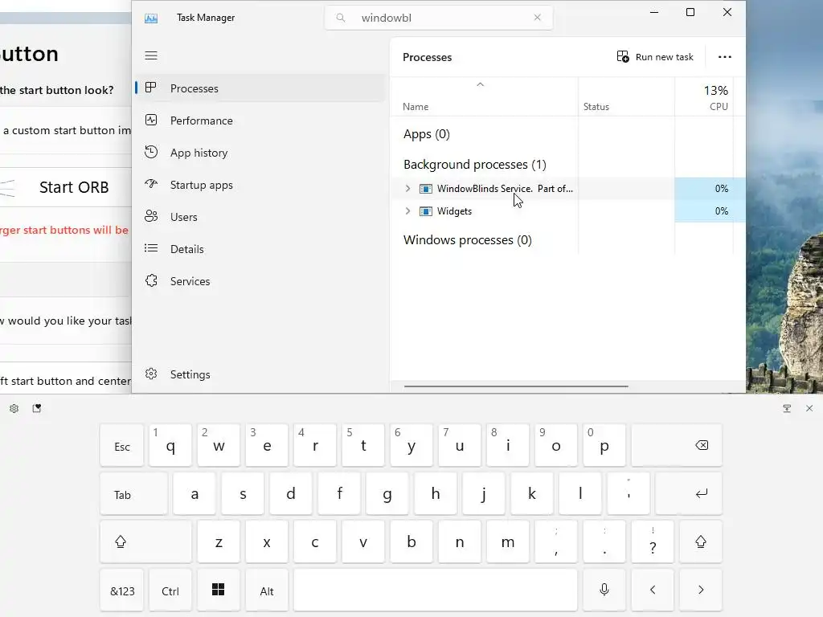The height and width of the screenshot is (617, 823).
Task: Tap the left Shift key
Action: (x=145, y=542)
